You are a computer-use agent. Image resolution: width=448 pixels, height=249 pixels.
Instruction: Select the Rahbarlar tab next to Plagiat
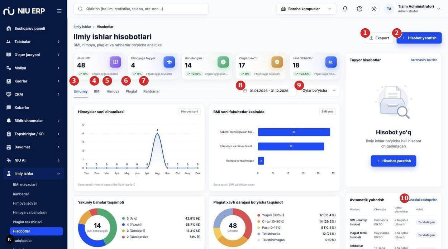(152, 91)
